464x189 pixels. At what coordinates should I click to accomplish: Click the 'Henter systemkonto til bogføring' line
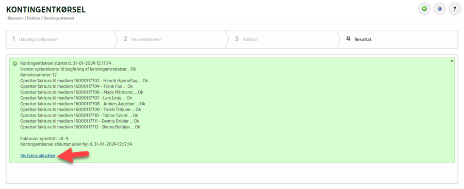(x=78, y=69)
